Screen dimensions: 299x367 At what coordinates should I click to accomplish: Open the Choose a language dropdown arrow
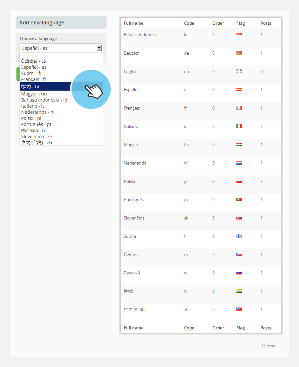[99, 48]
